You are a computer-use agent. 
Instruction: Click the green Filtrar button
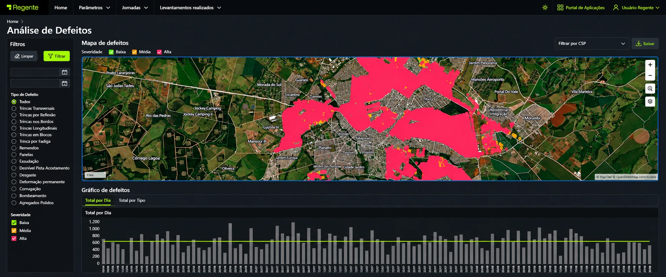point(57,56)
